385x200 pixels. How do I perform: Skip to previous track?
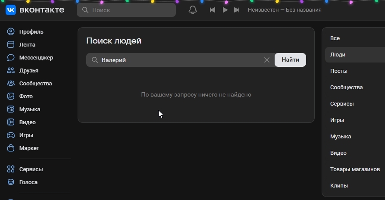212,10
